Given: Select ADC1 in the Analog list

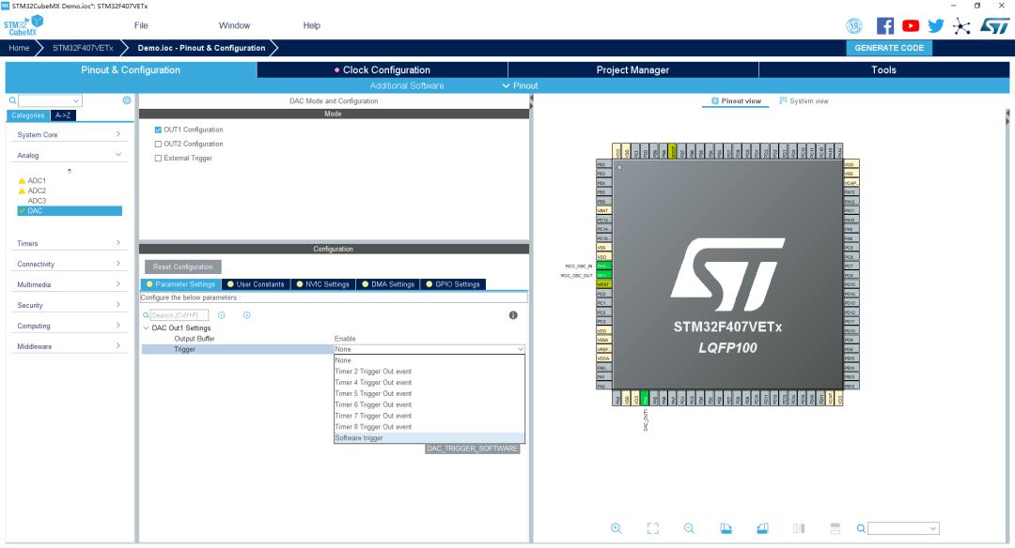Looking at the screenshot, I should pos(37,180).
